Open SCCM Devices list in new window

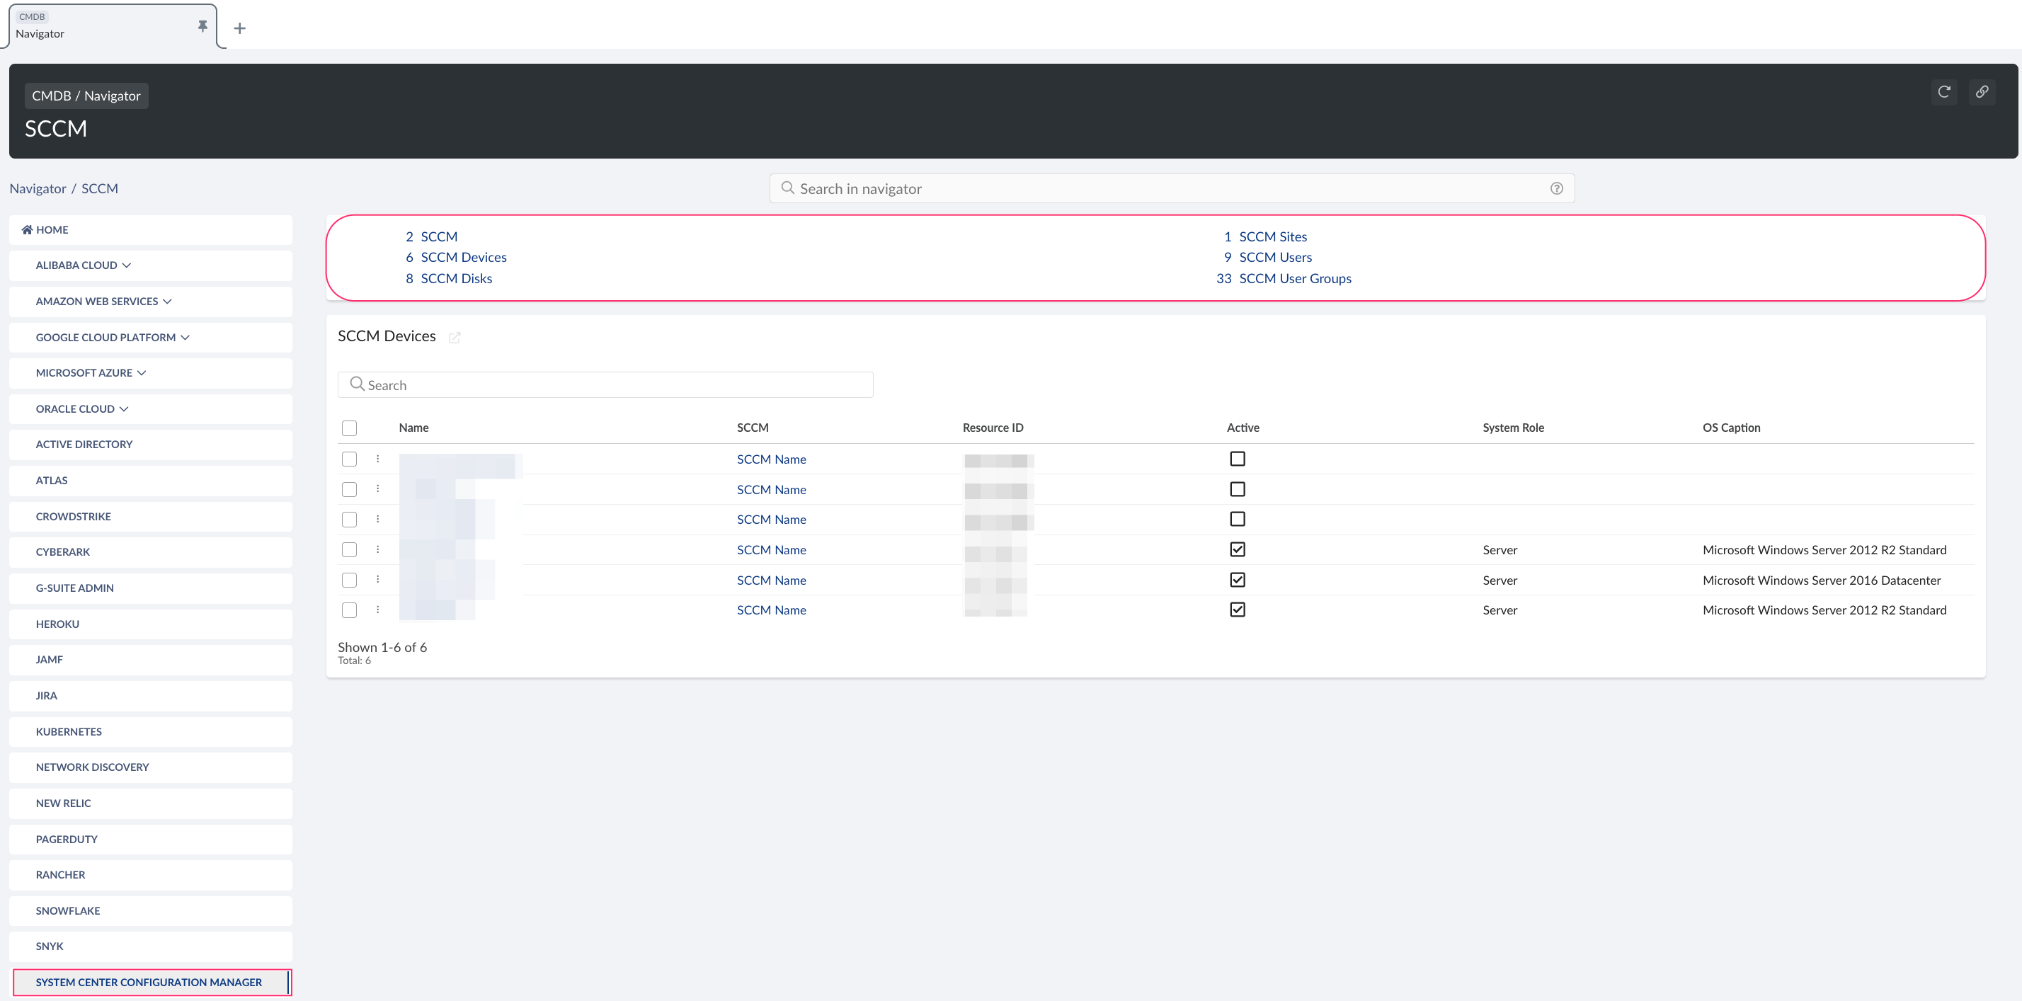[x=455, y=338]
